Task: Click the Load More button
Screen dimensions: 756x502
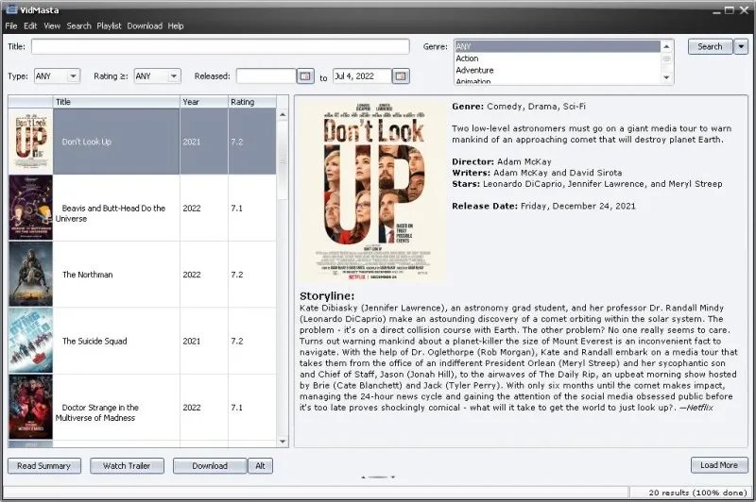Action: (x=718, y=465)
